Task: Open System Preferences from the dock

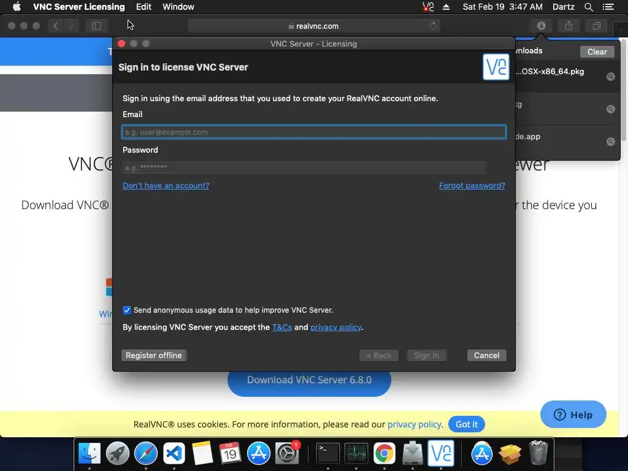Action: pyautogui.click(x=287, y=453)
